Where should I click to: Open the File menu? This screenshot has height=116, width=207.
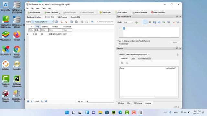click(27, 8)
